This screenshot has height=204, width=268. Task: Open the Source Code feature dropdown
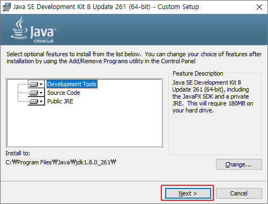point(36,93)
